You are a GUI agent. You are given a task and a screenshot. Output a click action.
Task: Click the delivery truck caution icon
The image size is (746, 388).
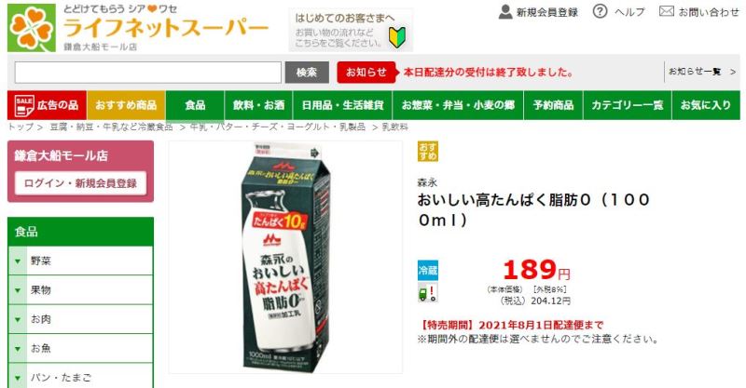[x=428, y=291]
